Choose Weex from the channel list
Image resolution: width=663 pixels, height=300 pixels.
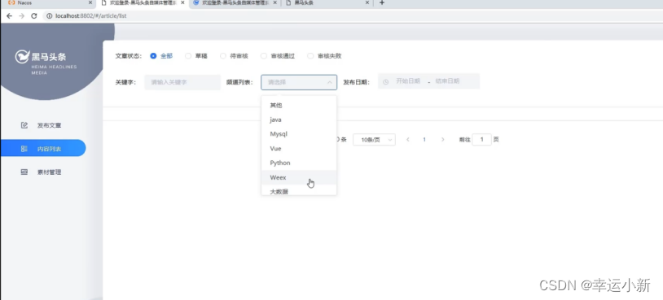(x=299, y=177)
